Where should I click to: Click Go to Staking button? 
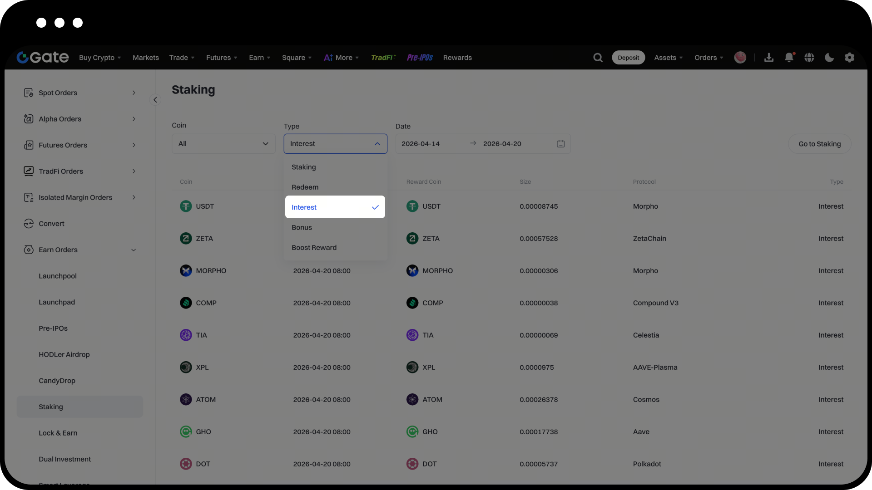coord(819,144)
